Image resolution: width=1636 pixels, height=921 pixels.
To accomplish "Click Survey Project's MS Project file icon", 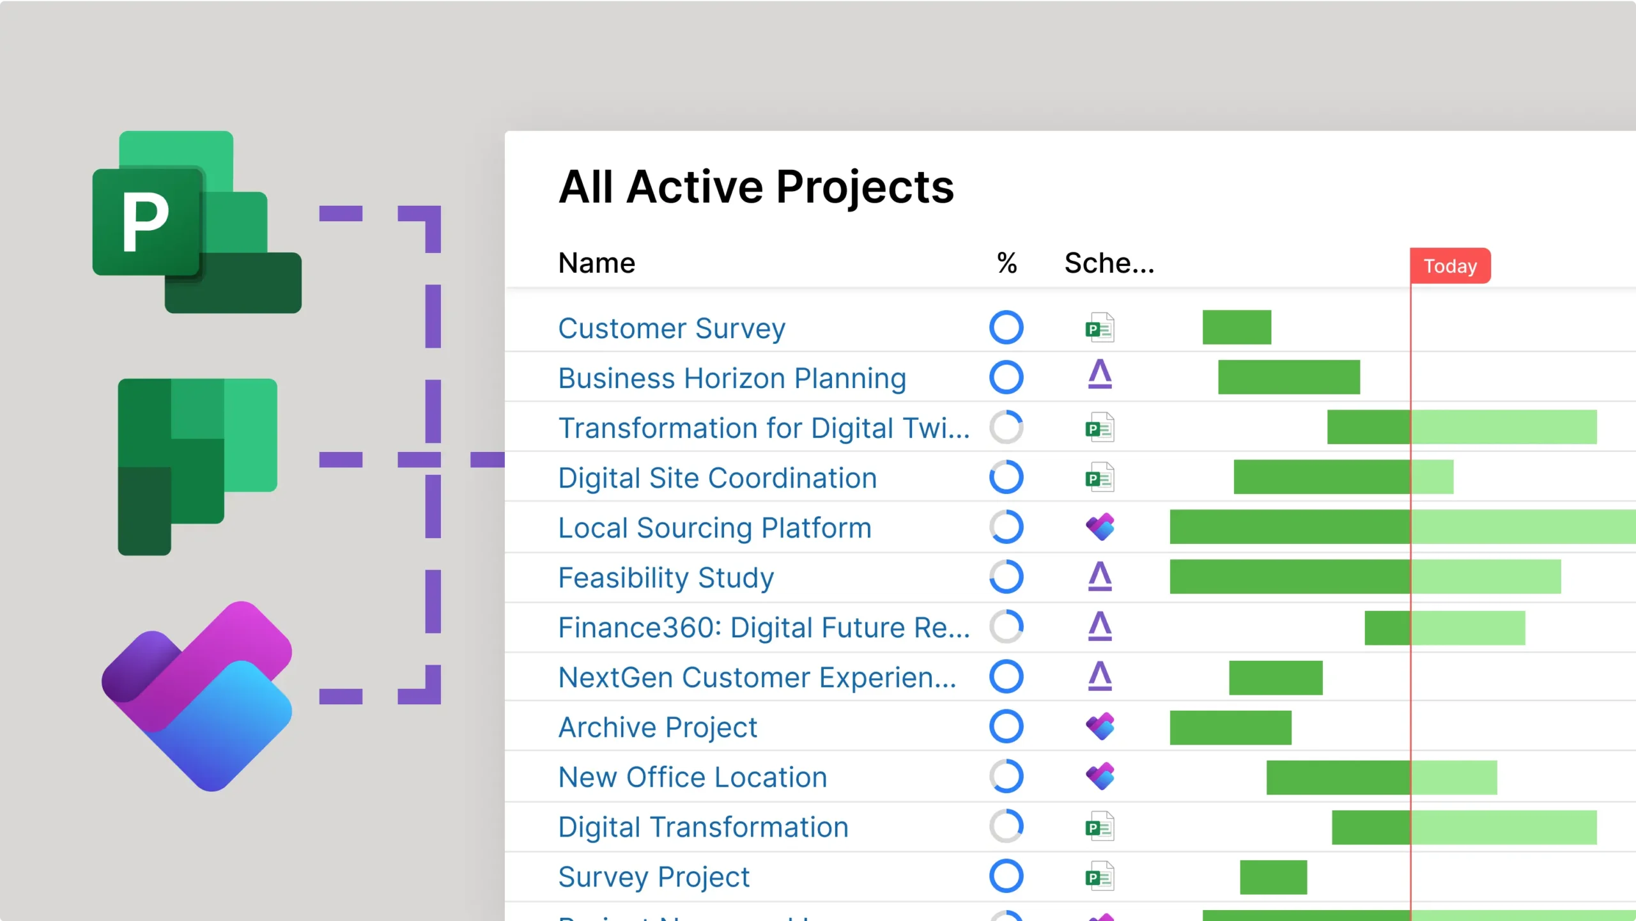I will point(1099,877).
